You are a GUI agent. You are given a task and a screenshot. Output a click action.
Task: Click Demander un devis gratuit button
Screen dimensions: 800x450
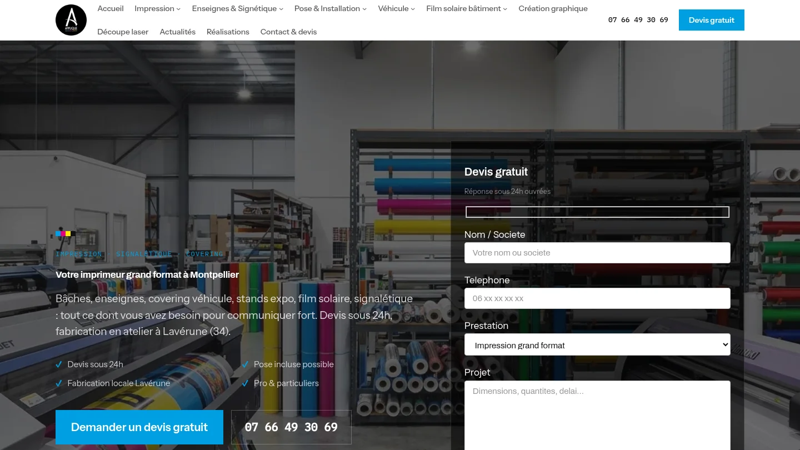tap(139, 427)
